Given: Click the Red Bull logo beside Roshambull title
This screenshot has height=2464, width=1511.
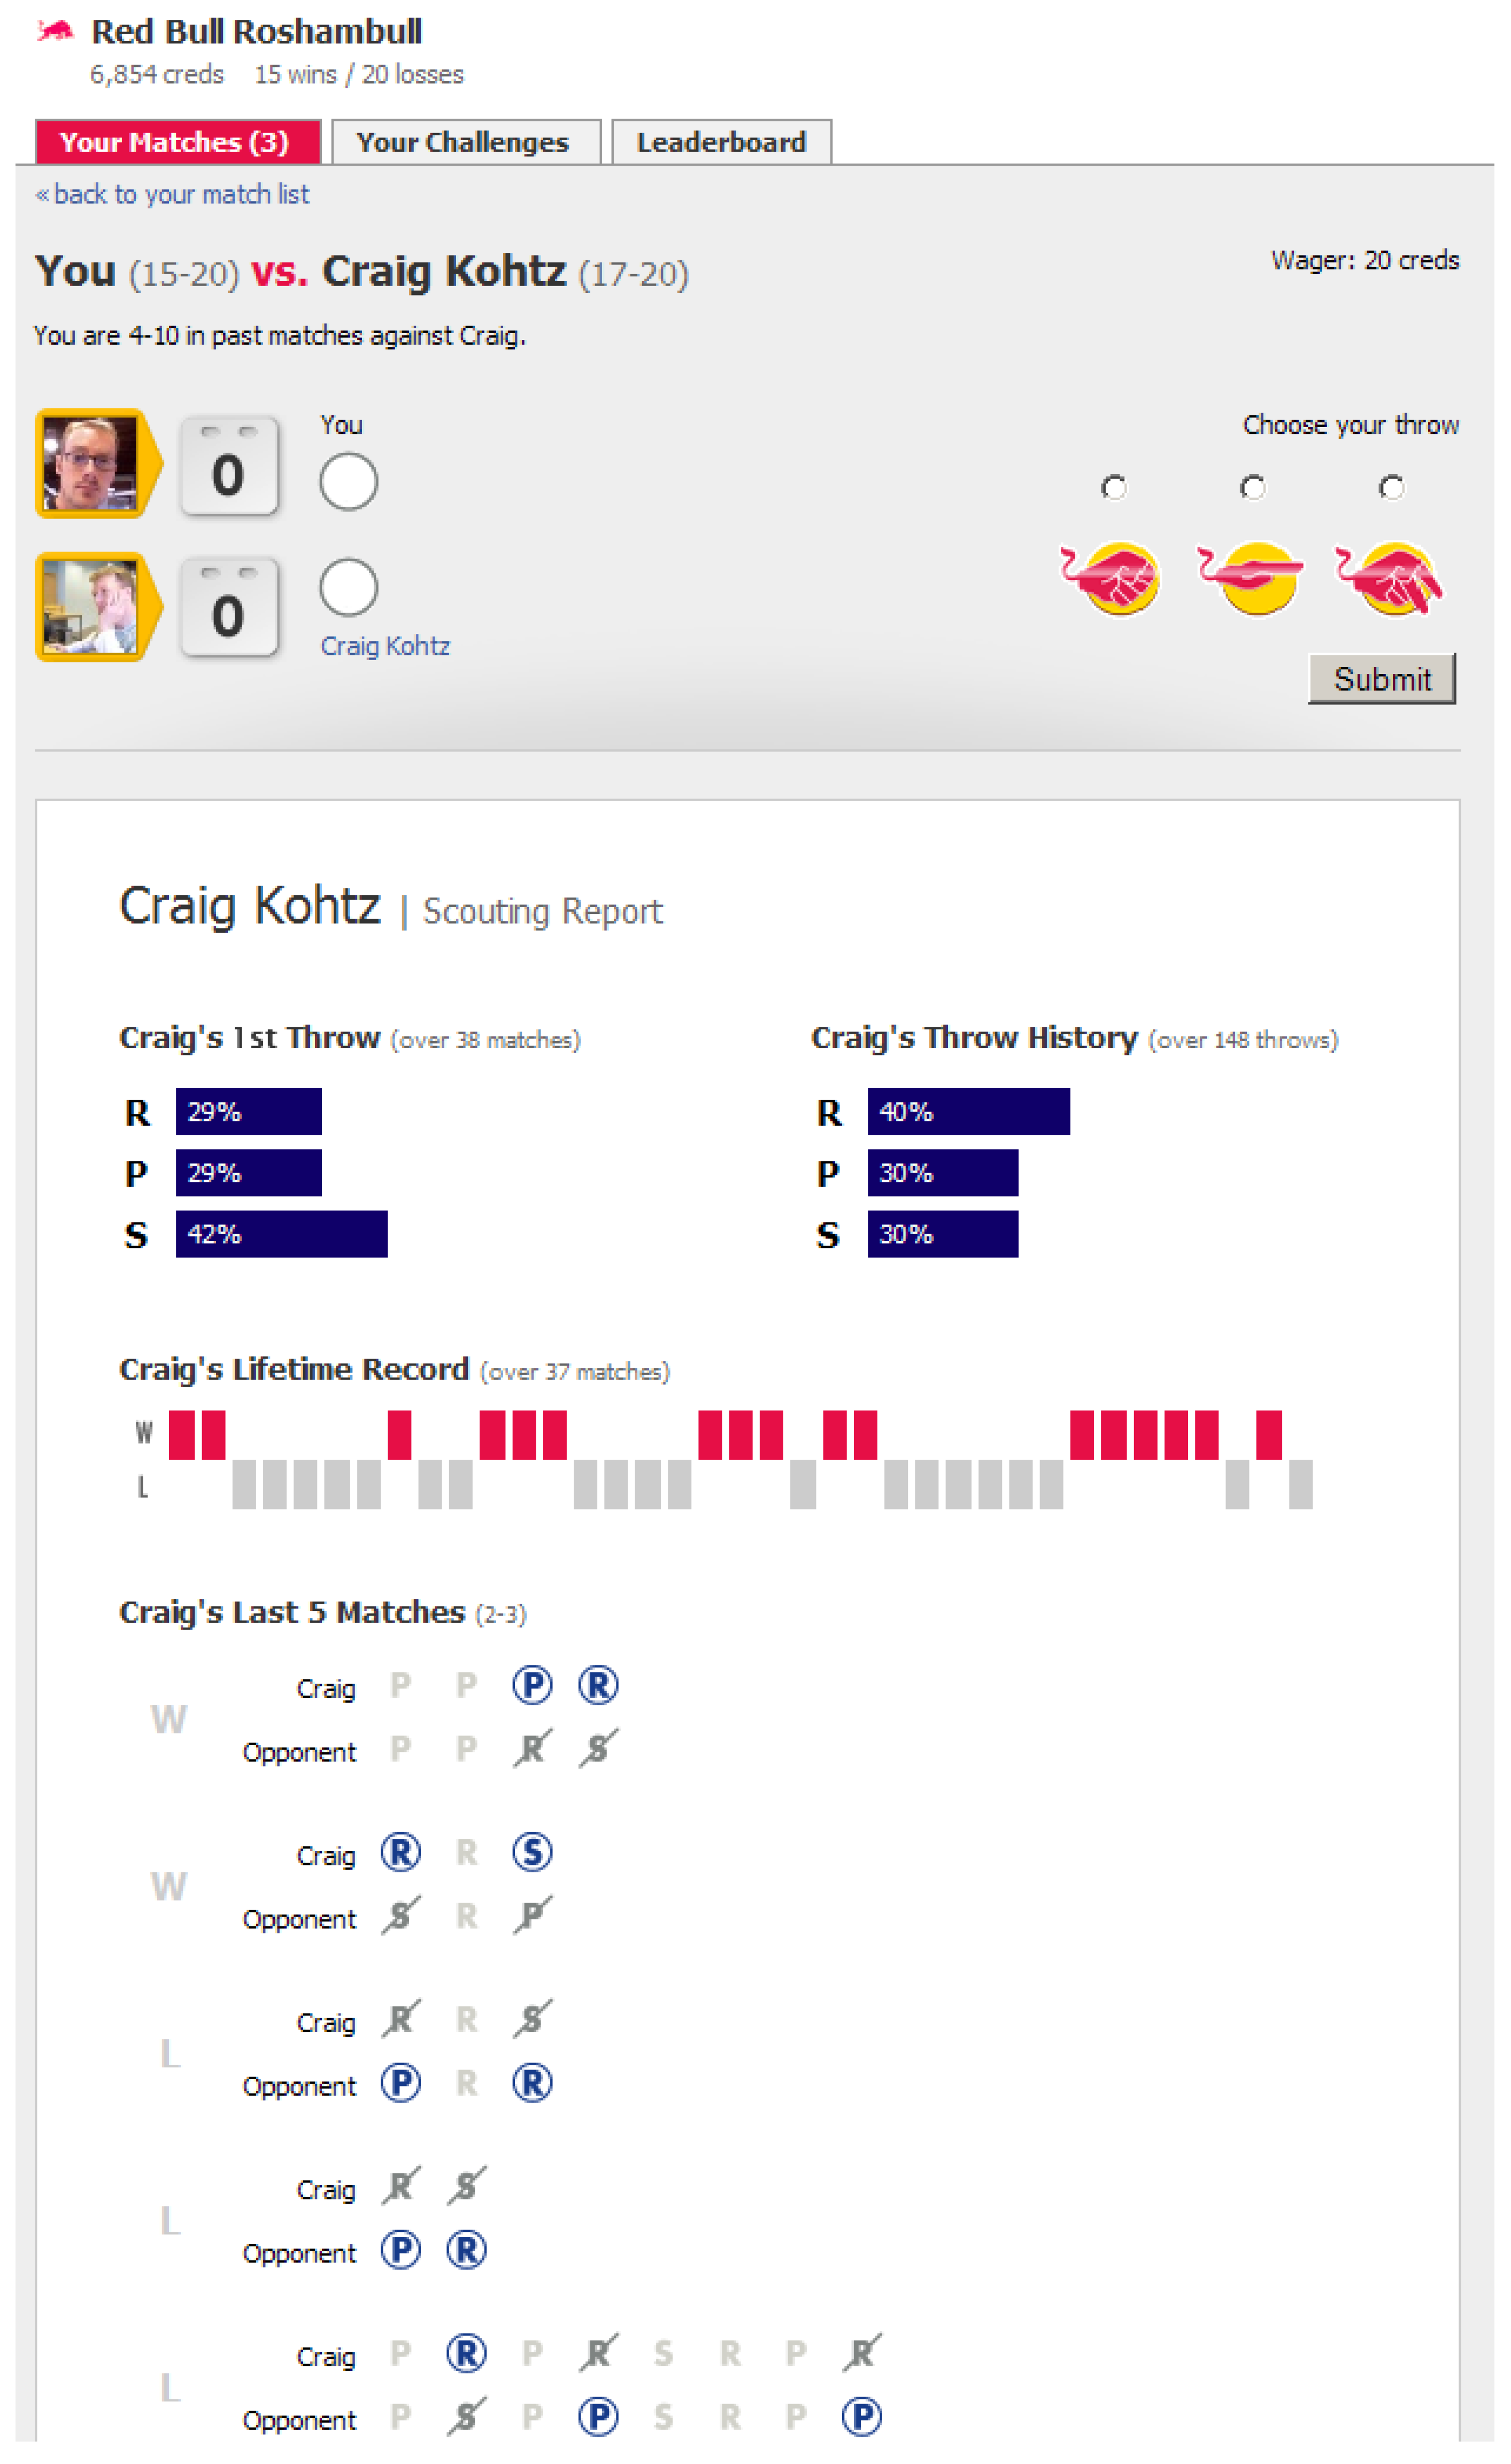Looking at the screenshot, I should 55,32.
